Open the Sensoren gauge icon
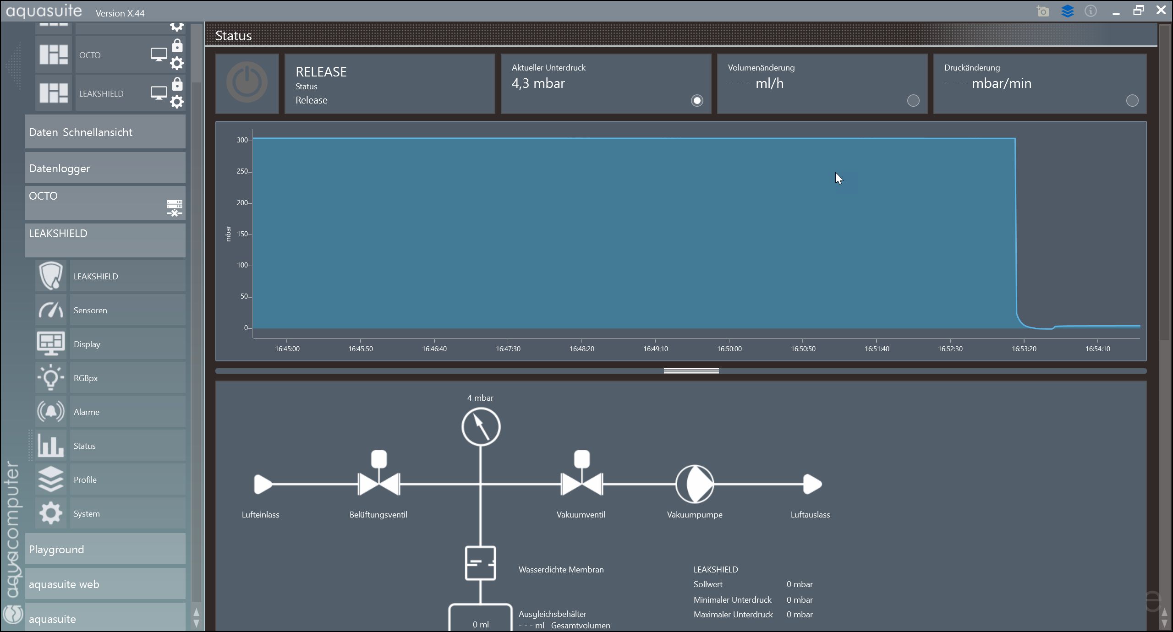Image resolution: width=1173 pixels, height=632 pixels. 51,310
